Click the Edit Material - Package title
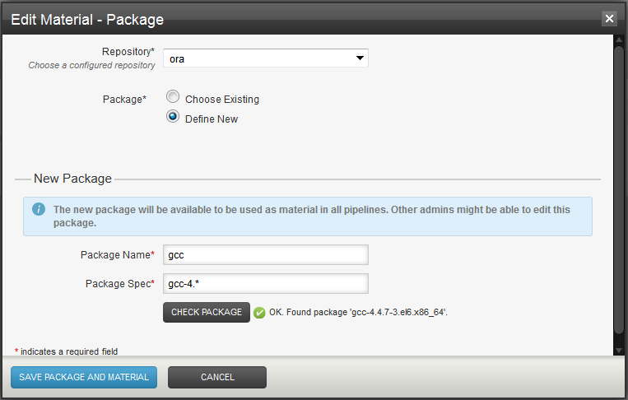The width and height of the screenshot is (628, 400). (x=87, y=20)
